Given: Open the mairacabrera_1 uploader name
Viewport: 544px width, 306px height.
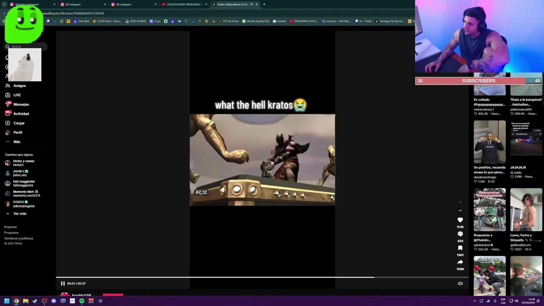Looking at the screenshot, I should click(x=484, y=109).
